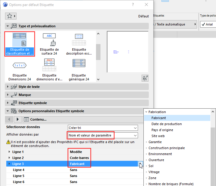
Task: Expand Ligne 3 row
Action: click(9, 164)
